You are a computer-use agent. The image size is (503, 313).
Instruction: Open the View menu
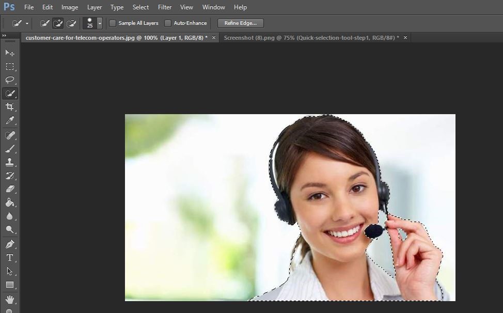(186, 7)
